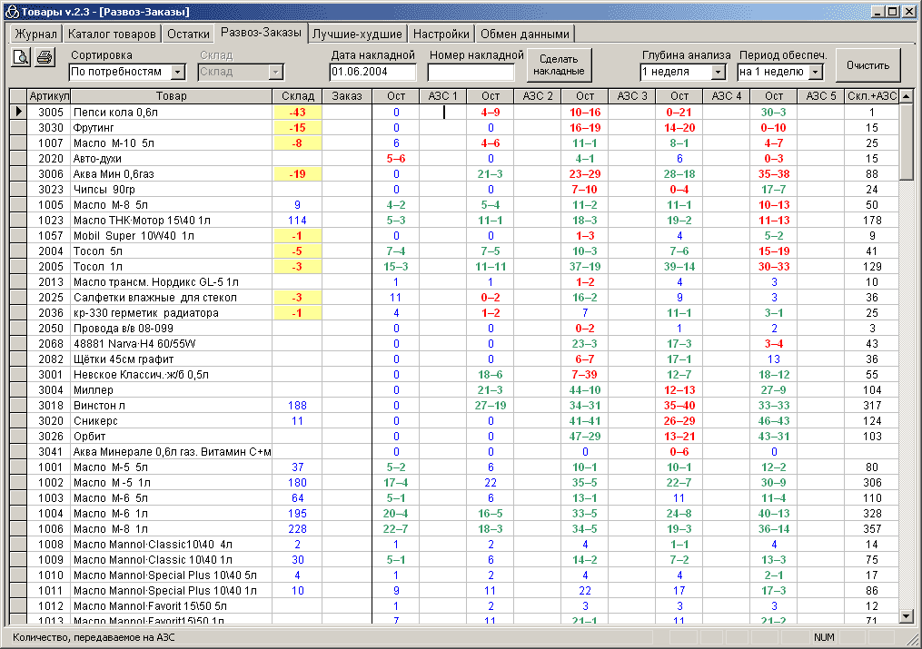The image size is (922, 649).
Task: Select the Развоз-Заказы tab
Action: pyautogui.click(x=261, y=33)
